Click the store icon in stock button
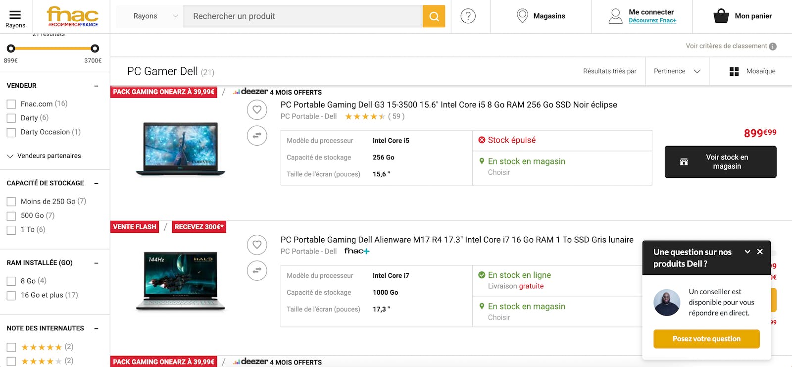Viewport: 792px width, 367px height. click(684, 162)
